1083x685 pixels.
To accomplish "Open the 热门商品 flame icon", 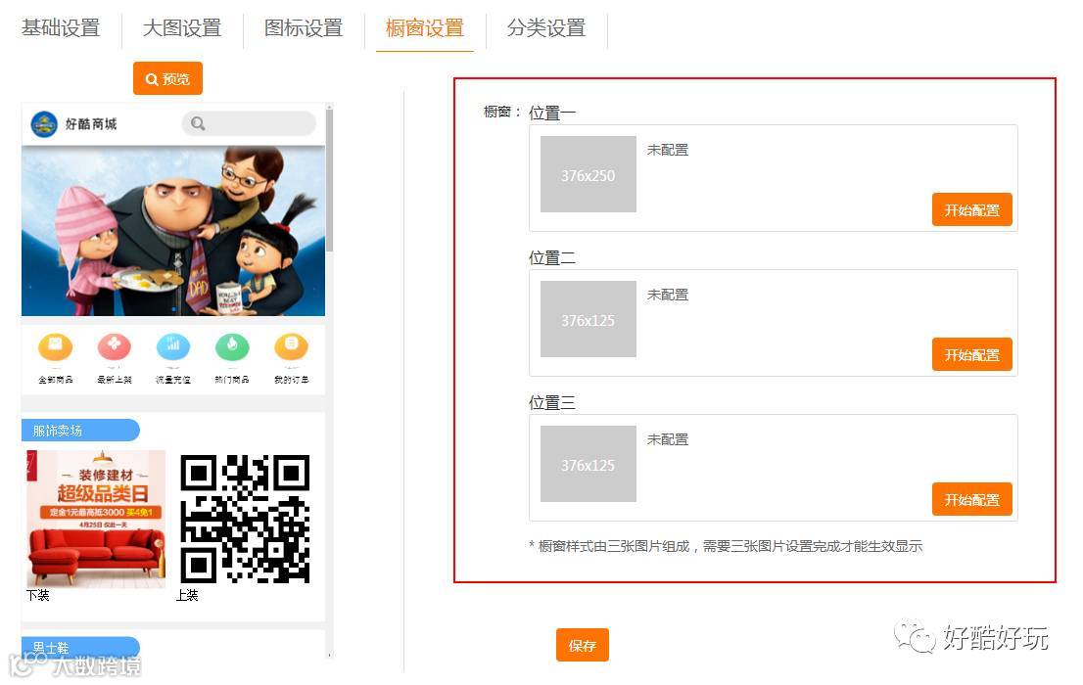I will 232,347.
